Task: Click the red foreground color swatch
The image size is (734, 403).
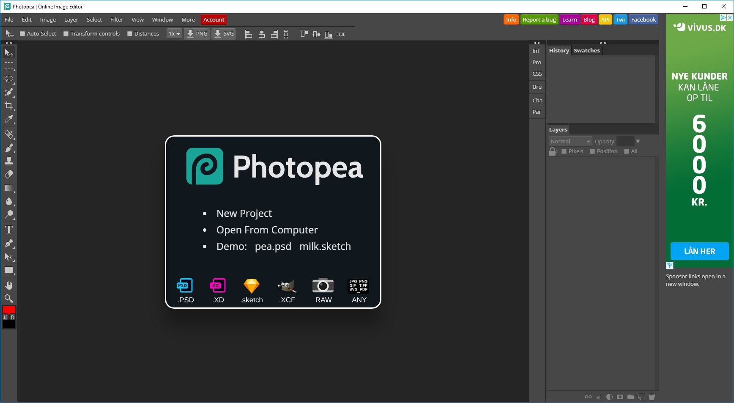Action: [9, 310]
